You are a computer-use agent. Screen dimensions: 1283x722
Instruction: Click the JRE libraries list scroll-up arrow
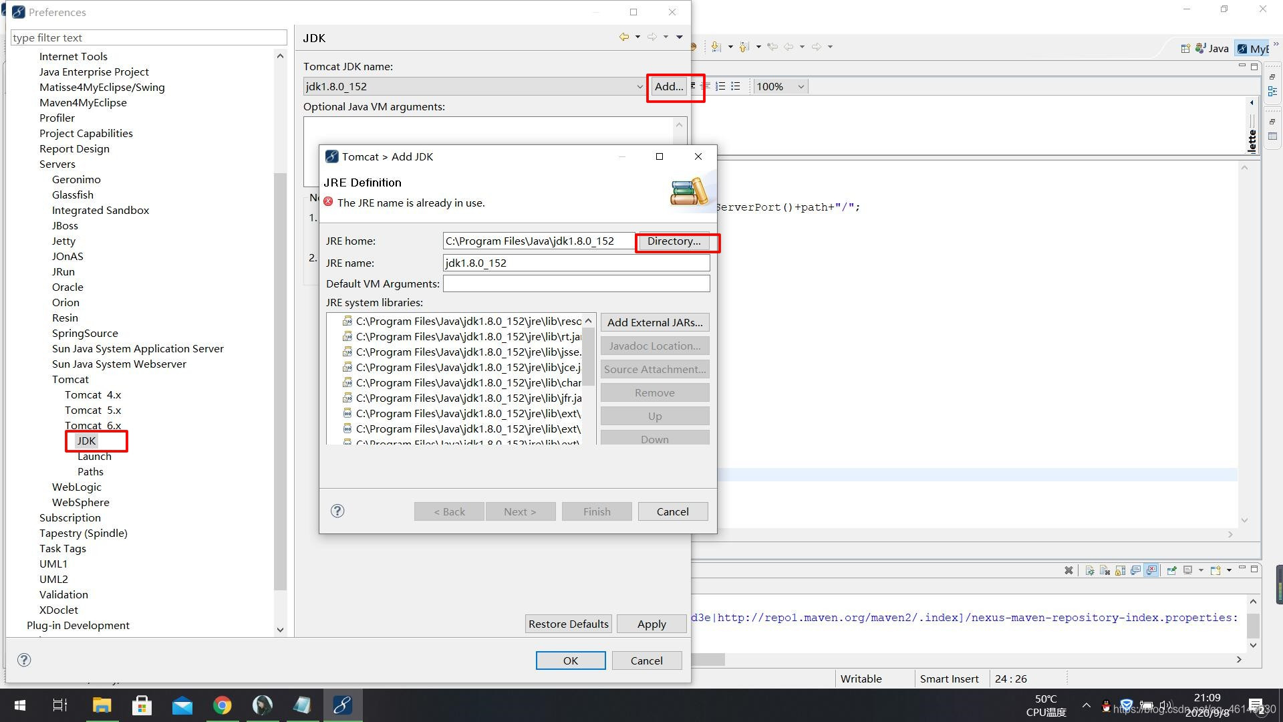pyautogui.click(x=588, y=321)
